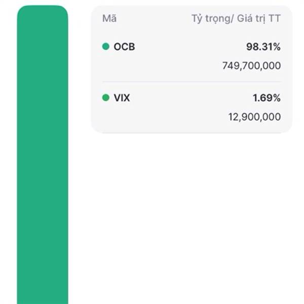
Task: Click the divider line between OCB and VIX
Action: coord(192,82)
